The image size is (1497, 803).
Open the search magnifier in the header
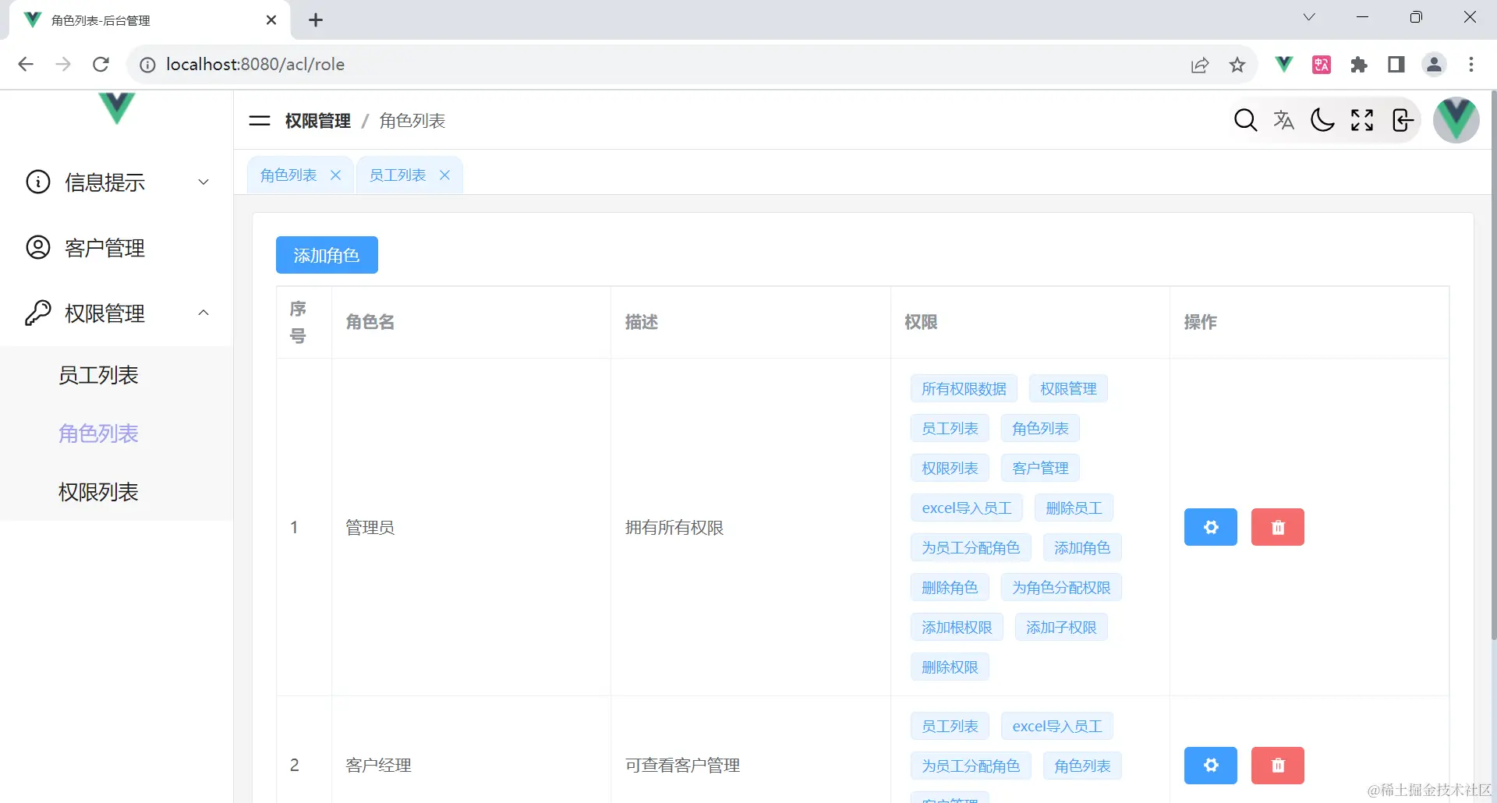point(1245,120)
